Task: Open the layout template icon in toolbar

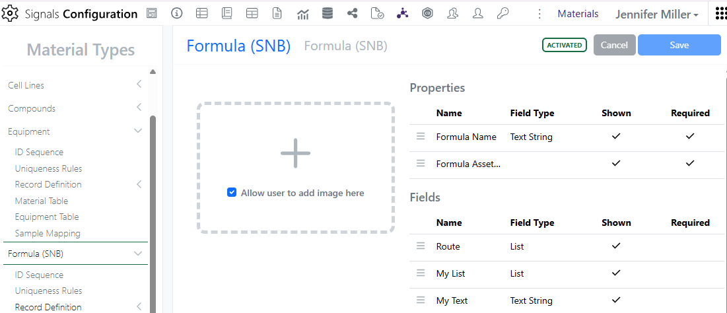Action: click(x=152, y=13)
